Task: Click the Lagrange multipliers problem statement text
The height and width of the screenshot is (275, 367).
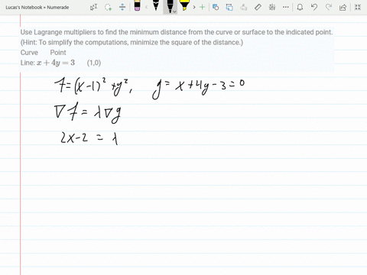Action: (177, 32)
